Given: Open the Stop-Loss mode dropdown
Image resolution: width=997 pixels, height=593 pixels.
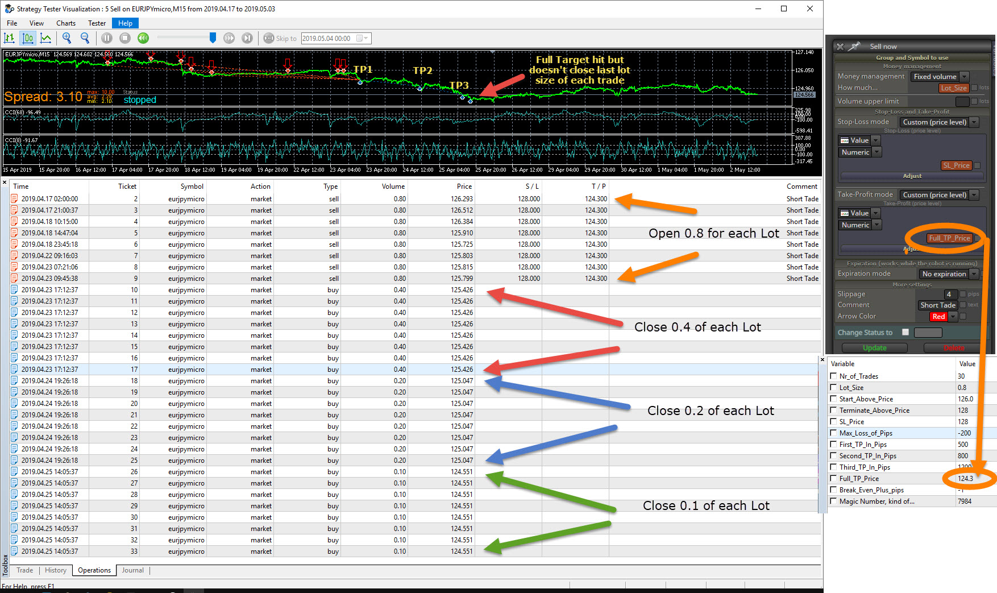Looking at the screenshot, I should pyautogui.click(x=974, y=122).
